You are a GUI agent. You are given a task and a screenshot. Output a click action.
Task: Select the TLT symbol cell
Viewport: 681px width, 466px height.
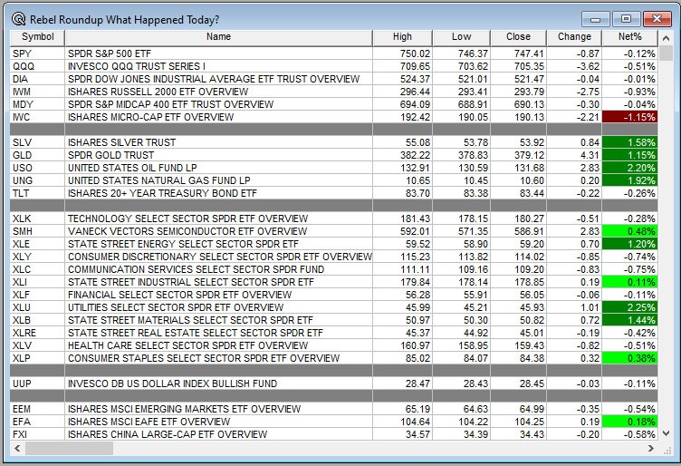pyautogui.click(x=37, y=193)
